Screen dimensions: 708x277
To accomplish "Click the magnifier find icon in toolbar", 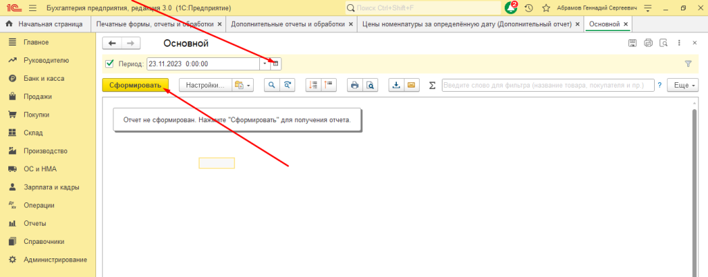I will click(271, 86).
